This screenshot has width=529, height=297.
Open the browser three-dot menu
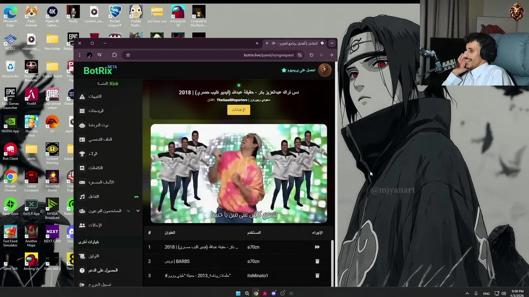80,55
